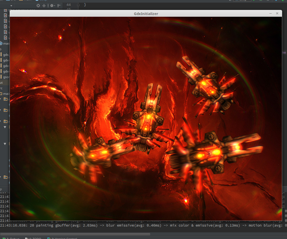Click line number 44 in editor gutter
Image resolution: width=287 pixels, height=239 pixels.
(69, 5)
